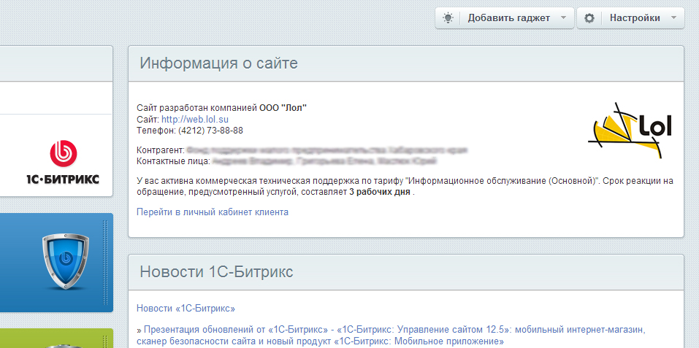Click the Информация о сайте gadget header

218,63
